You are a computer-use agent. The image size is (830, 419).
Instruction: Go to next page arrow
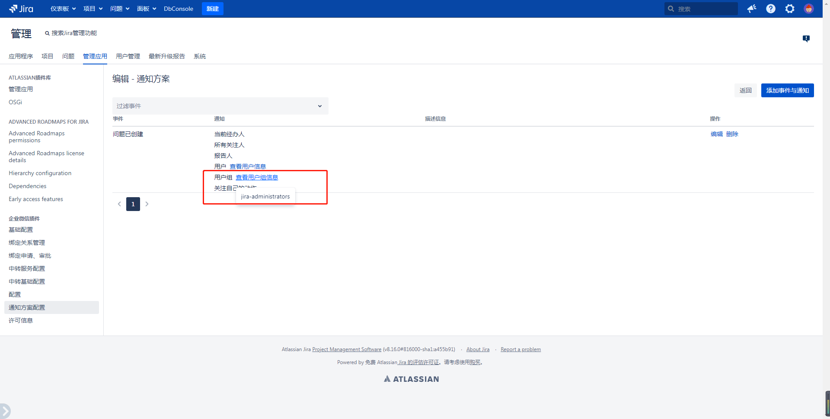147,204
